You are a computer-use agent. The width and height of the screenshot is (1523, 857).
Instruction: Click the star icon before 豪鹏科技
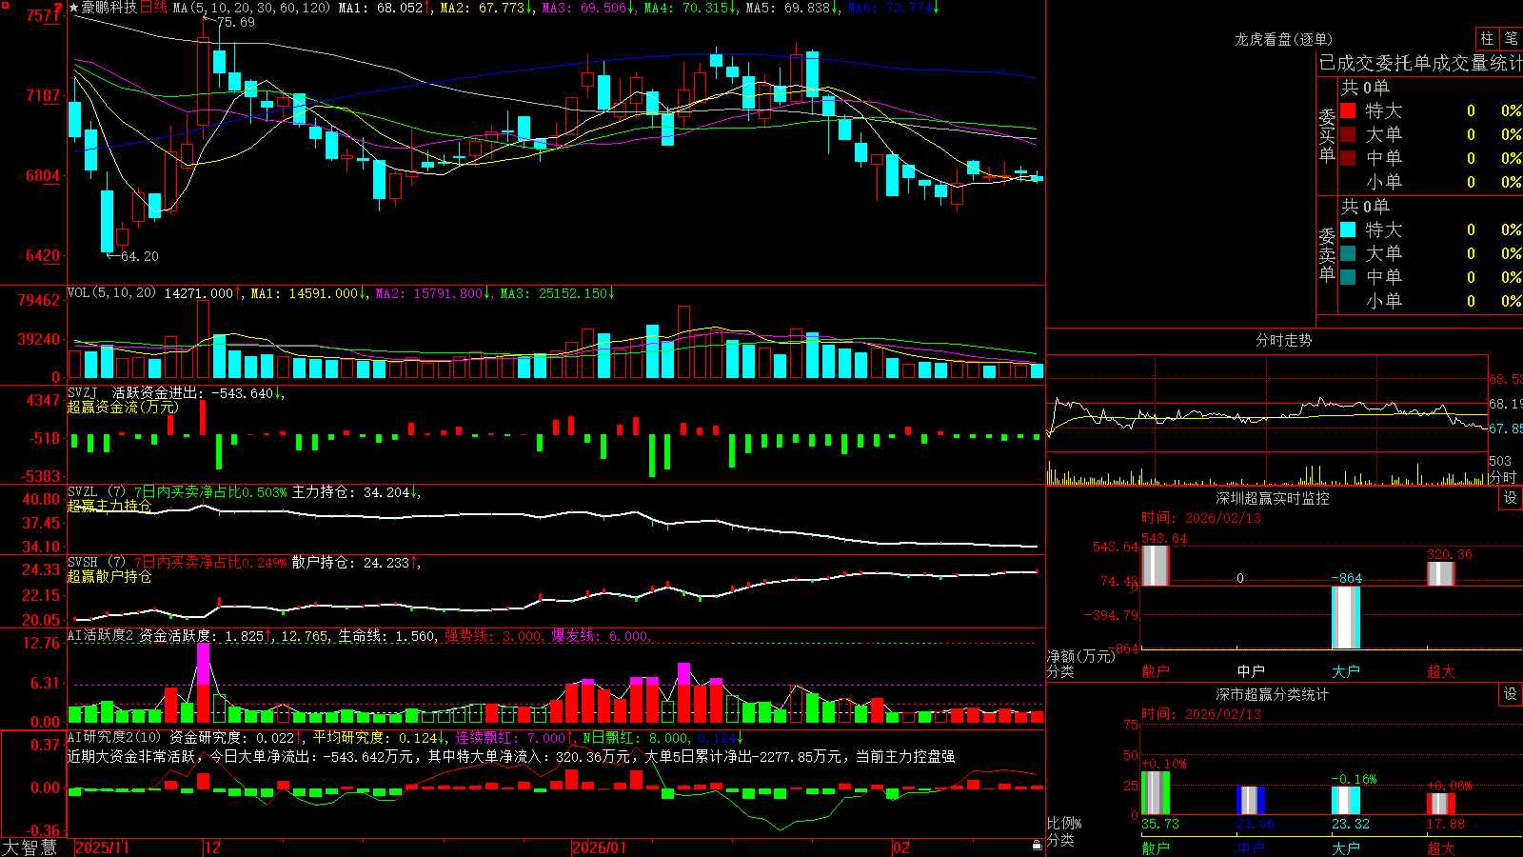[x=74, y=8]
